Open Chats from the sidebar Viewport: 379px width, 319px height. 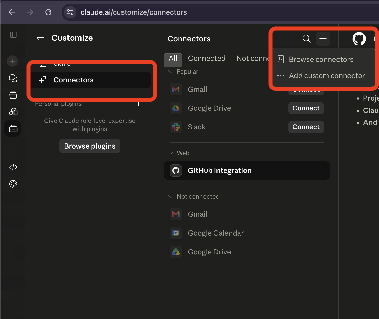click(13, 78)
